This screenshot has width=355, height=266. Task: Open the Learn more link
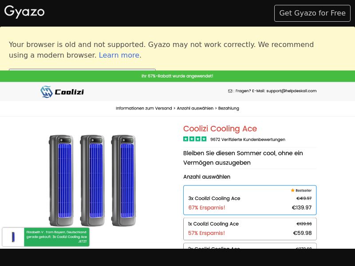point(119,55)
